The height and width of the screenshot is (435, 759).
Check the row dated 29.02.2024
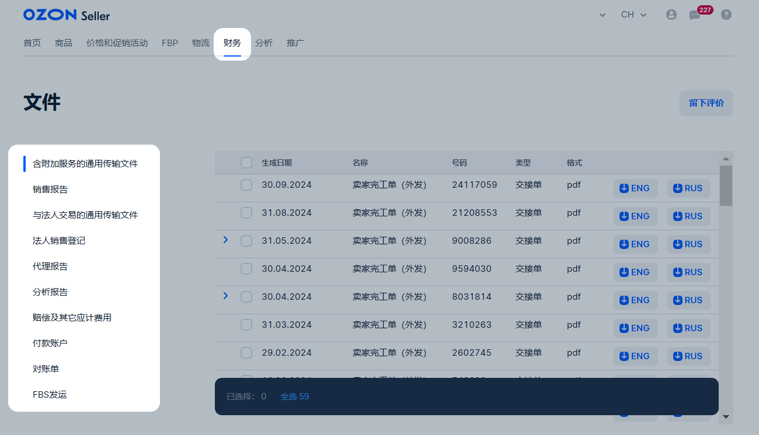point(246,353)
